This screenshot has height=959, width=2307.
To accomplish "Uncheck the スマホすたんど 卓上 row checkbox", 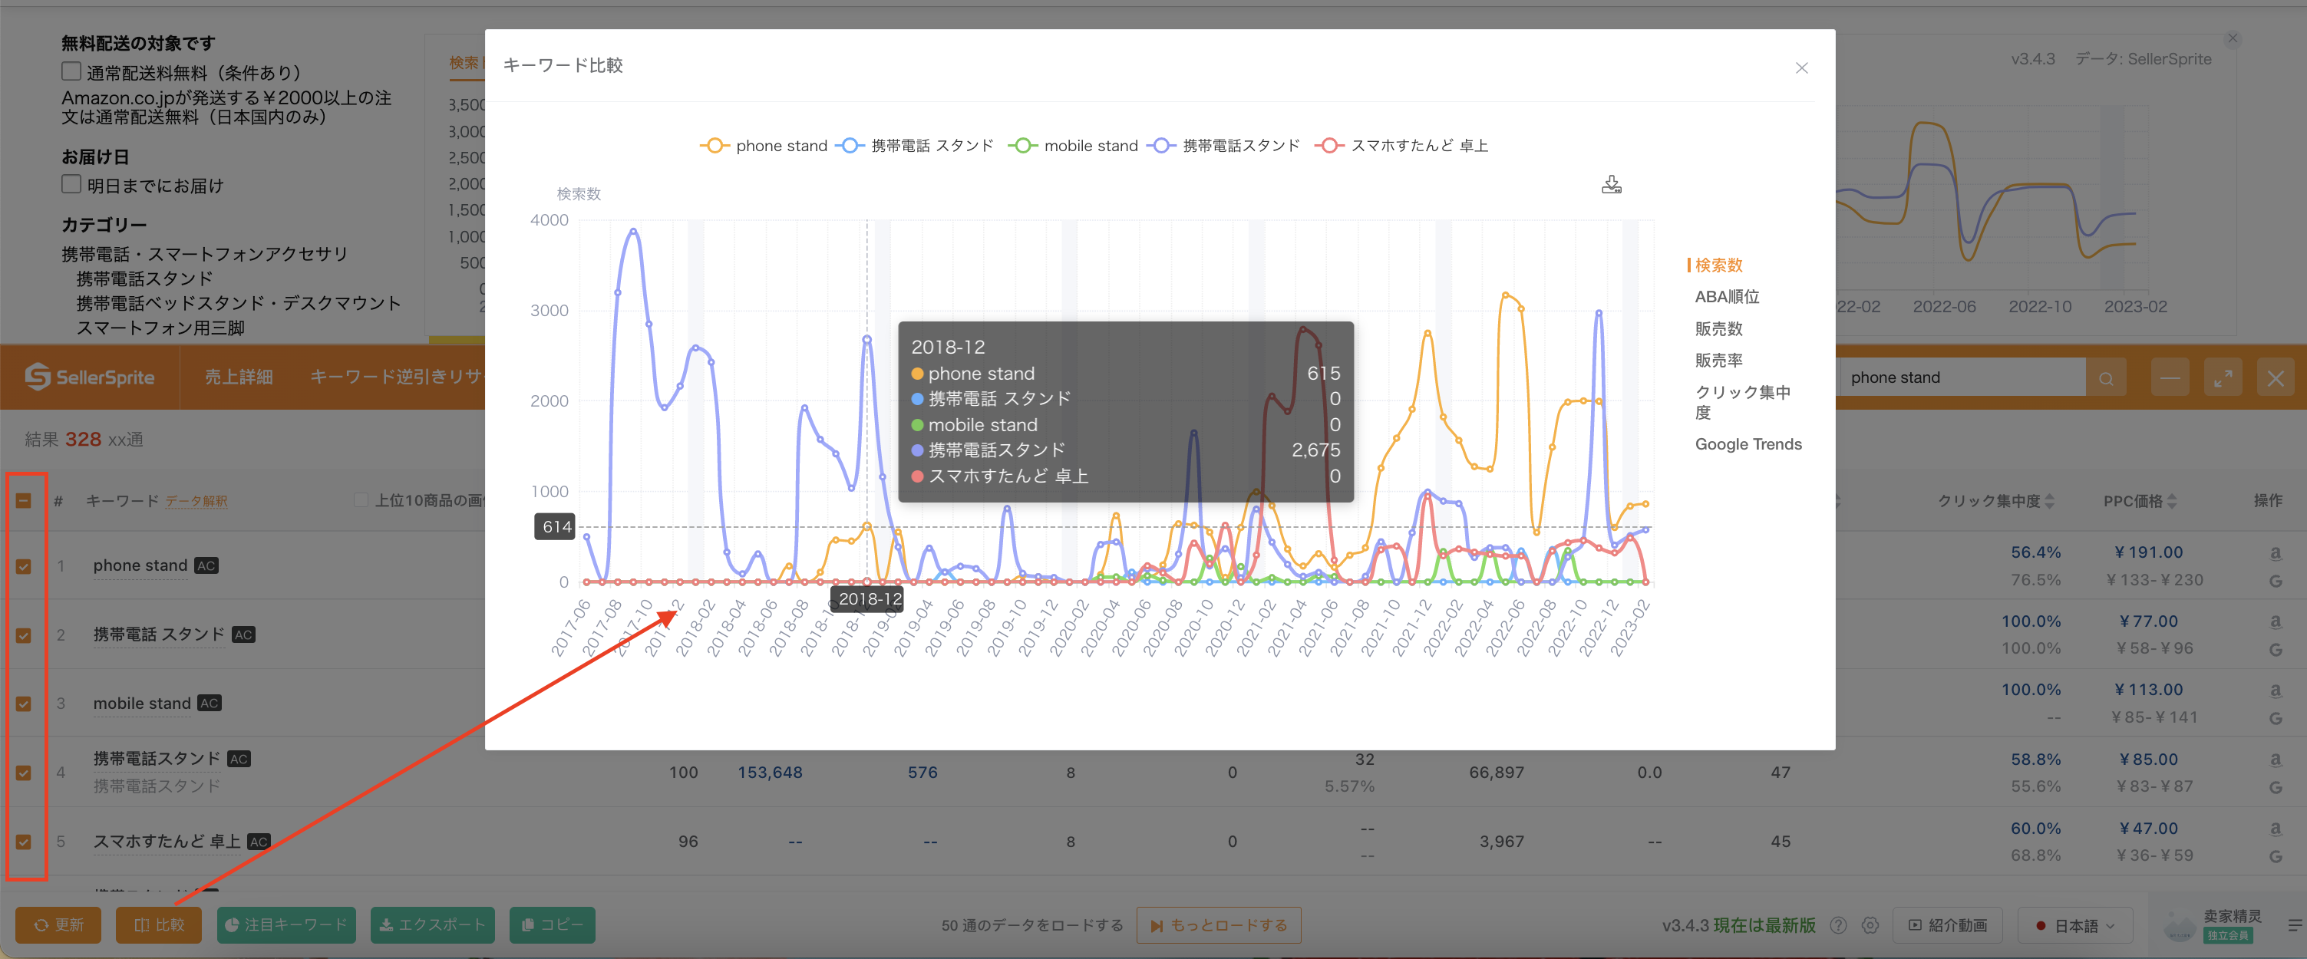I will pos(25,842).
